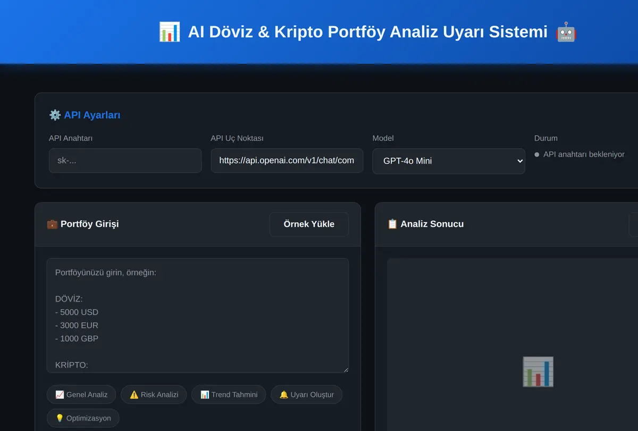638x431 pixels.
Task: Click the "Analiz Sonucu" panel heading
Action: [432, 224]
